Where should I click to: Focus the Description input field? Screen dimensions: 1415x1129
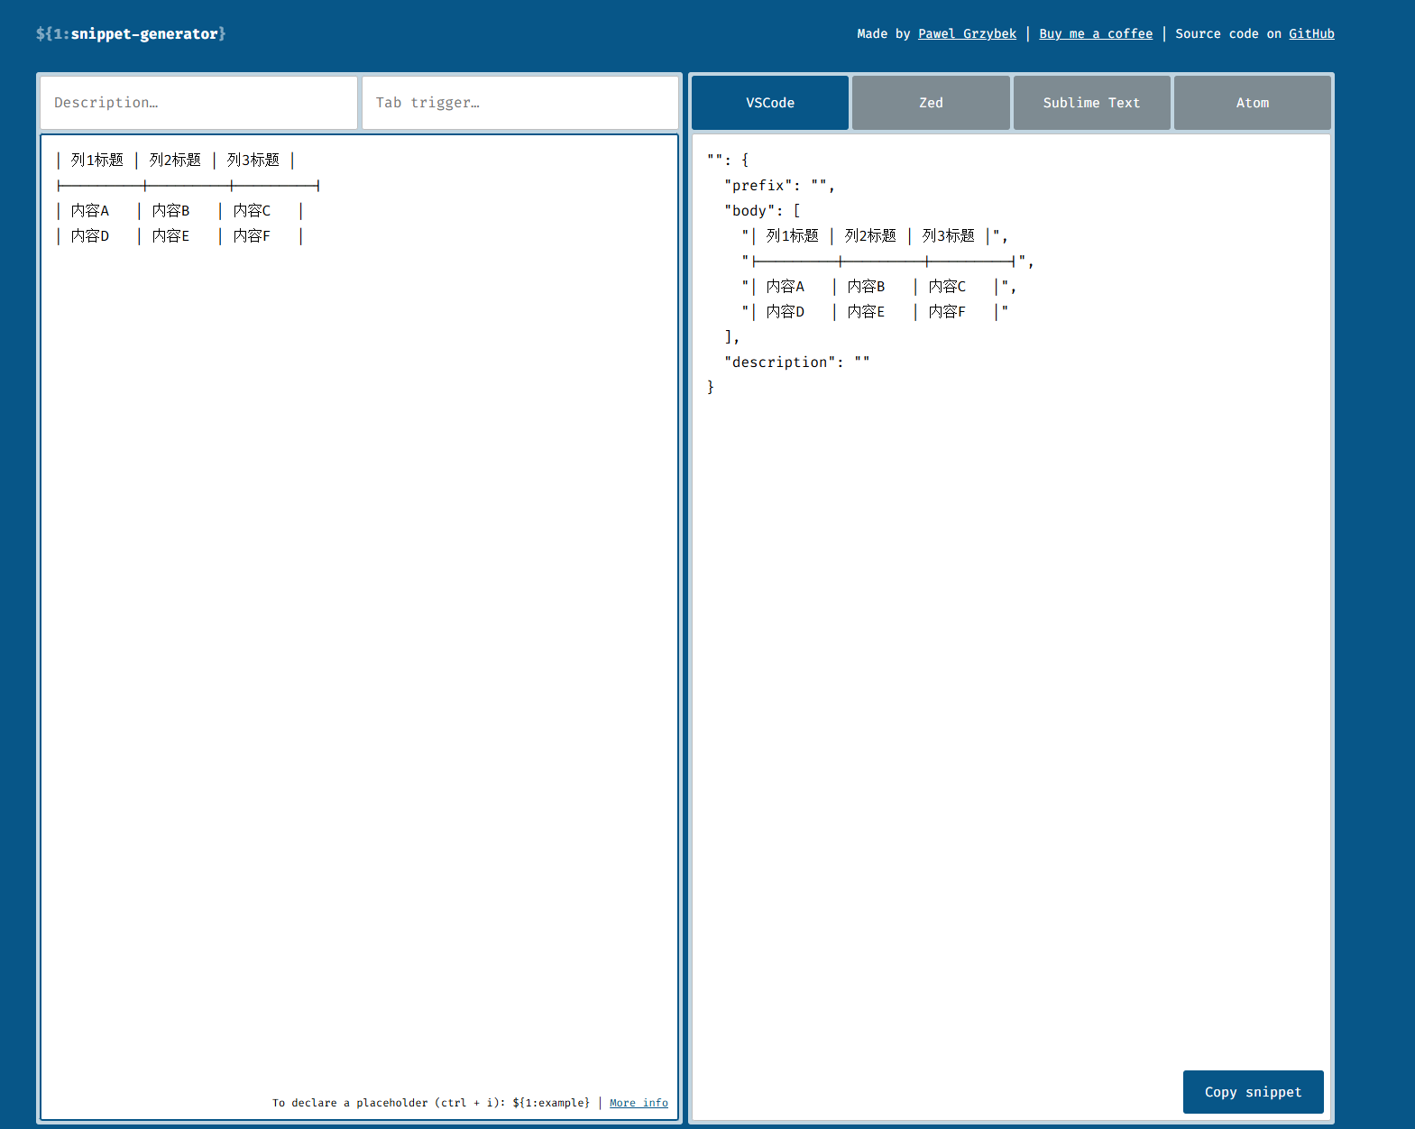[198, 103]
